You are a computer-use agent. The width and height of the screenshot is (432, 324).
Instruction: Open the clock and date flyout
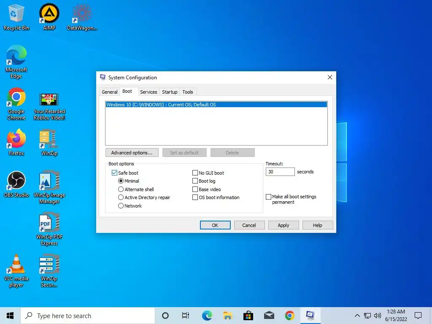[396, 316]
